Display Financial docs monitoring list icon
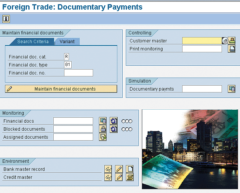Viewport: 240px width, 193px height. [103, 121]
